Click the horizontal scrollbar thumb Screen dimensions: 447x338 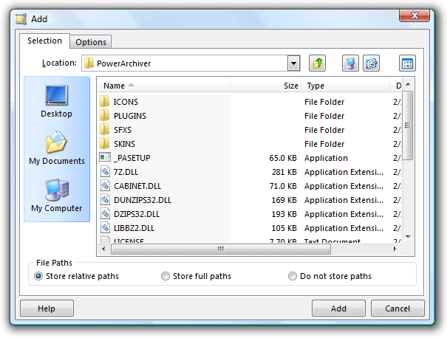pos(221,249)
